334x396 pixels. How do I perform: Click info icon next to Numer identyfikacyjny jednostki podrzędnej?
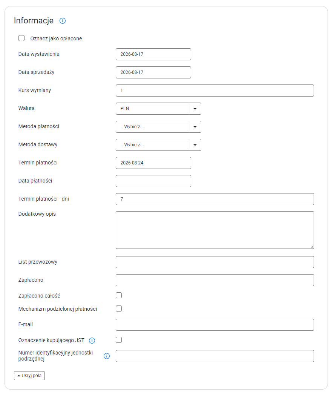[x=107, y=356]
